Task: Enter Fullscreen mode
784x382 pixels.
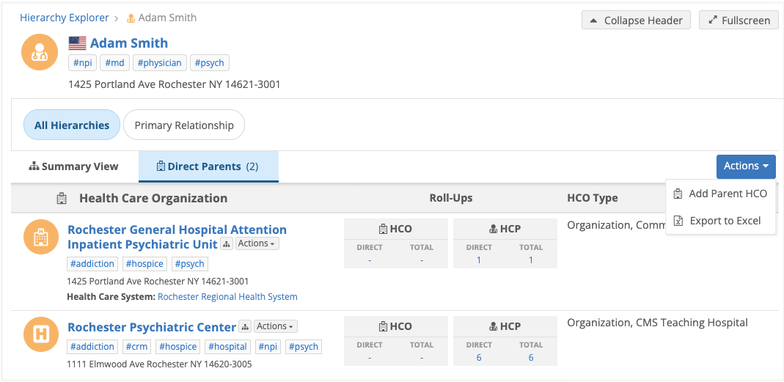Action: click(x=739, y=21)
